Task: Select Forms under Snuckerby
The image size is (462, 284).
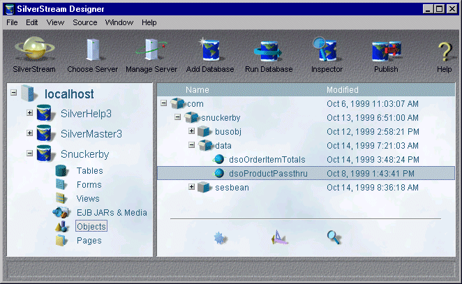Action: pos(89,185)
